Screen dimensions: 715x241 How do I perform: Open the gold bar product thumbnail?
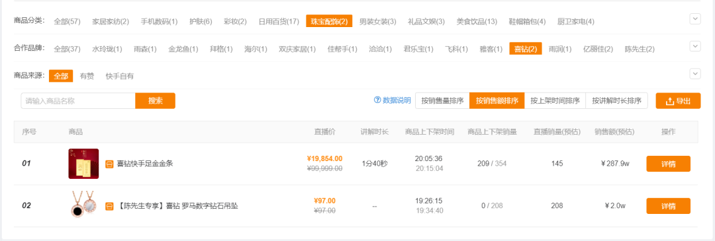pyautogui.click(x=83, y=164)
